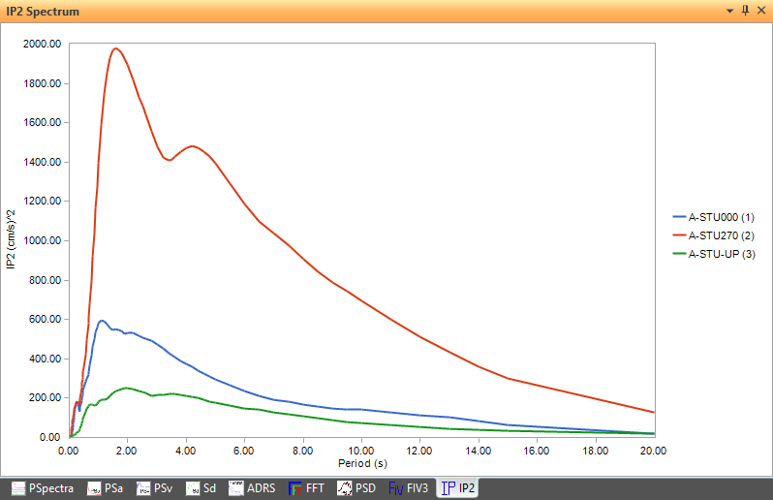
Task: Click the green legend line swatch
Action: tap(679, 253)
